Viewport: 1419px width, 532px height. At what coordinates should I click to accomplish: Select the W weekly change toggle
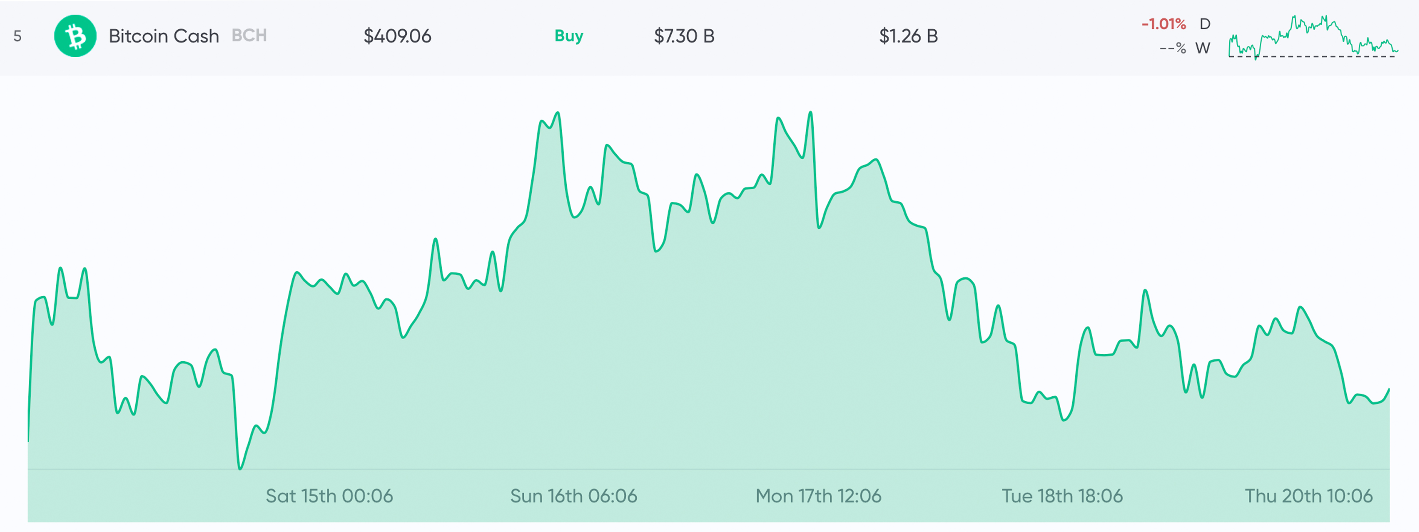pos(1203,48)
